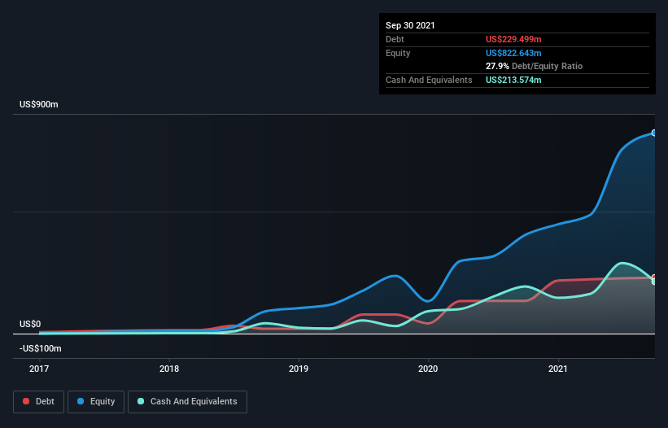
Task: Click the blue Equity endpoint marker
Action: pyautogui.click(x=654, y=133)
